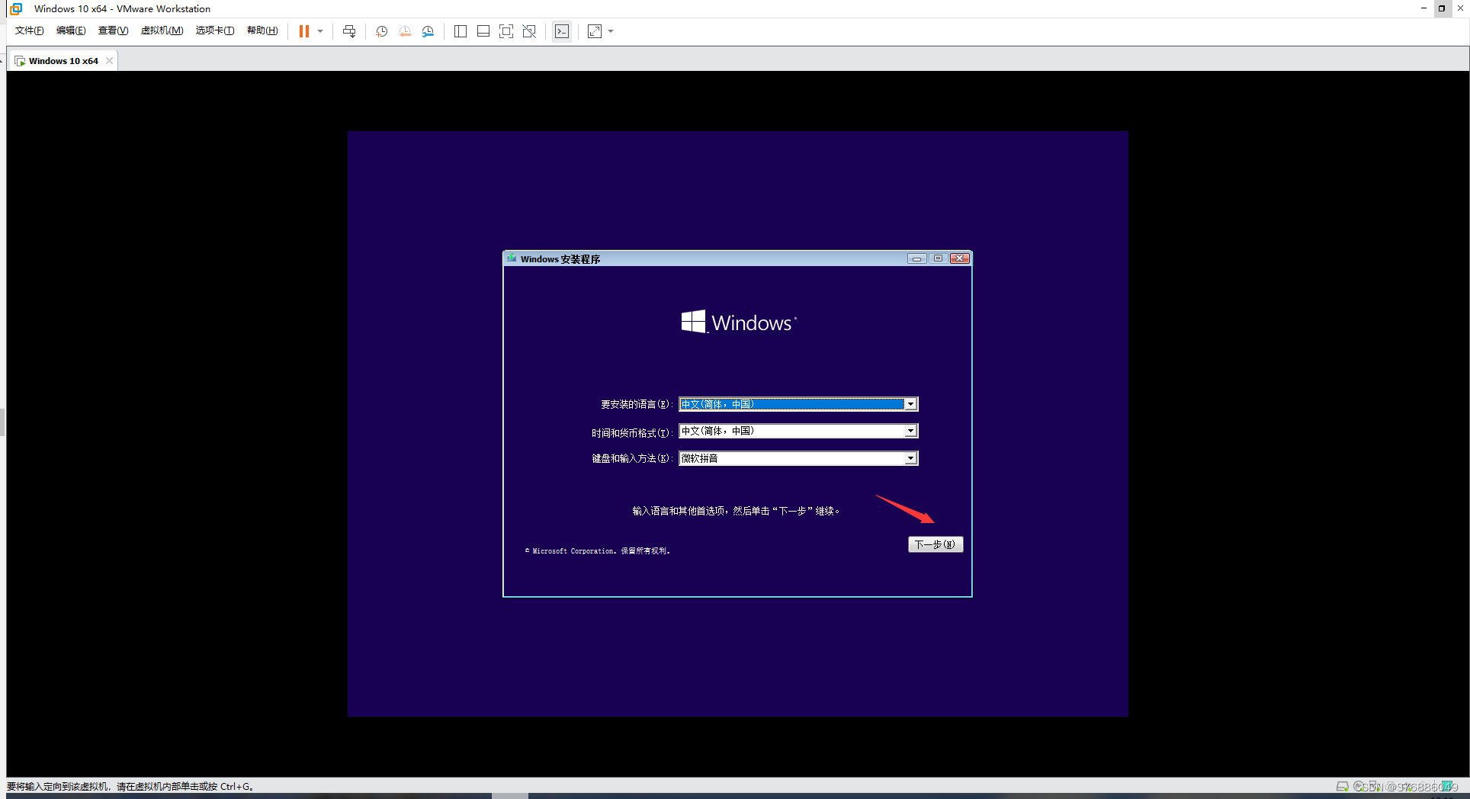Expand the 键盘和输入方法 dropdown
1470x799 pixels.
click(910, 458)
